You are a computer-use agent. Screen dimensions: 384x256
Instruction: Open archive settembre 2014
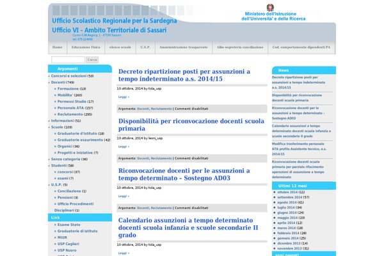click(290, 197)
